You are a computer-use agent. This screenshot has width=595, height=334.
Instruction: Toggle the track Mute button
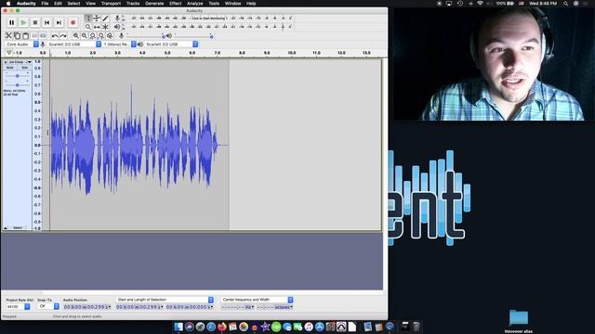pos(10,68)
